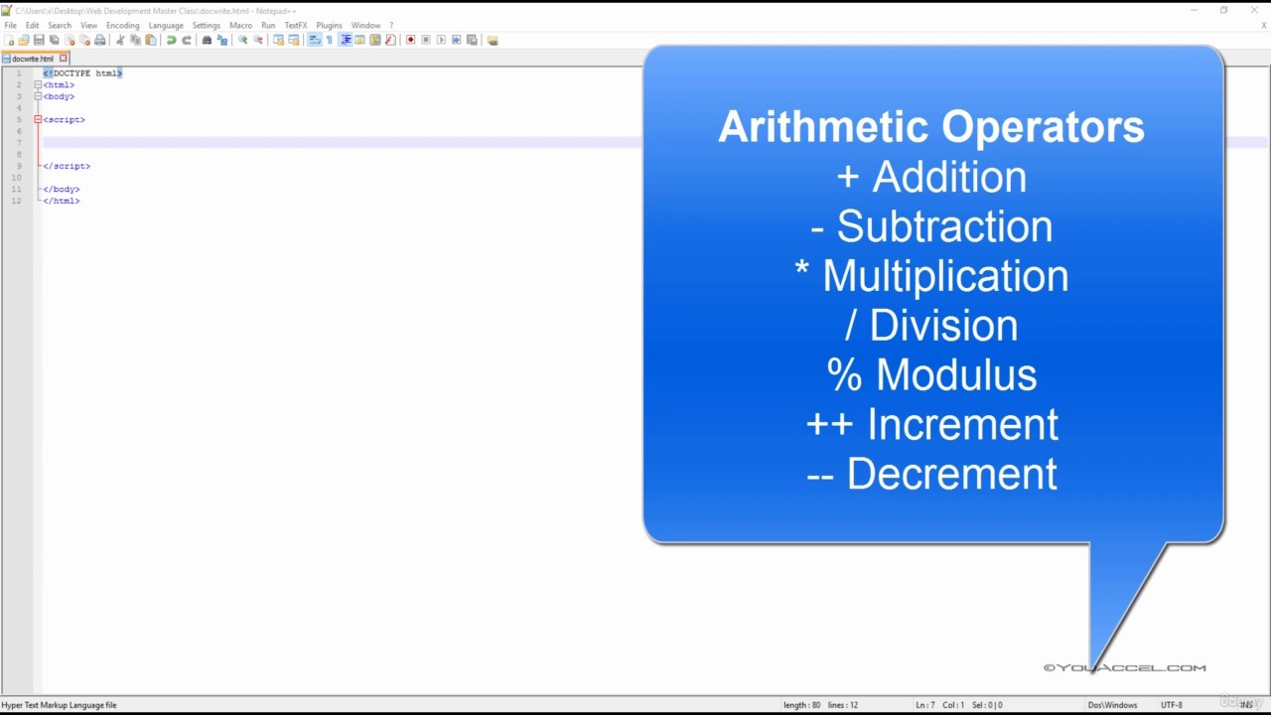Viewport: 1271px width, 715px height.
Task: Select the docwrite.html tab
Action: tap(33, 59)
